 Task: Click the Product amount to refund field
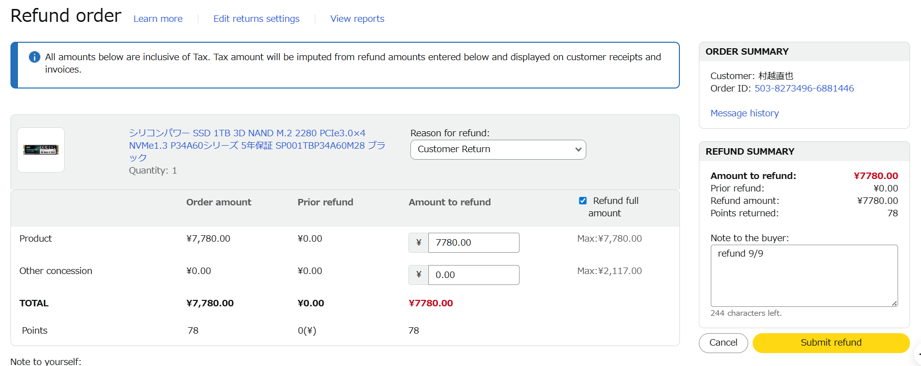coord(473,243)
